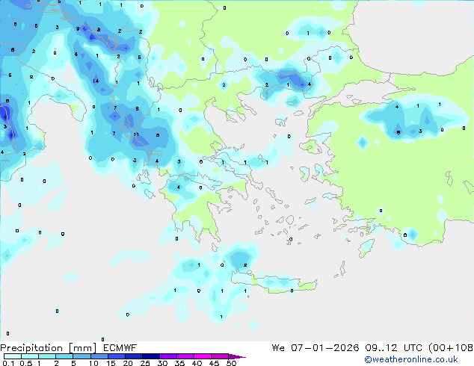Click the 'ECMWF' model label
The width and height of the screenshot is (474, 366).
(120, 348)
